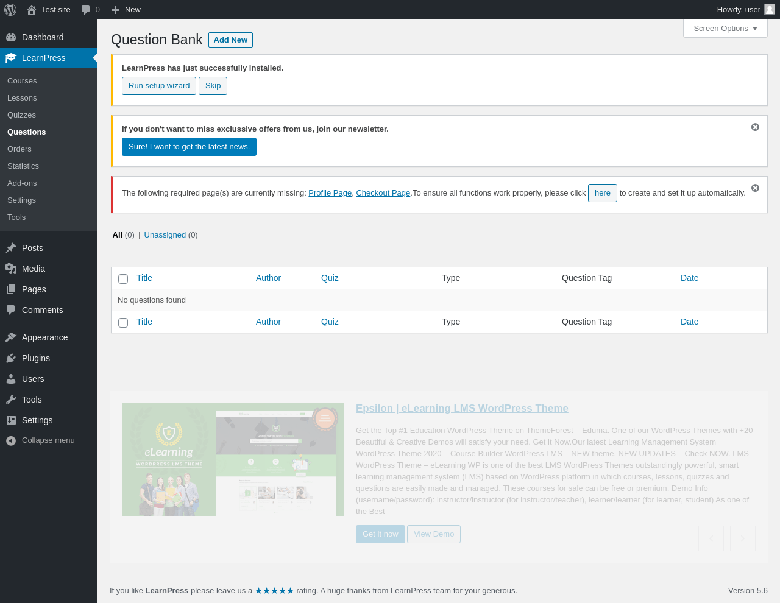780x603 pixels.
Task: Open the Orders submenu item
Action: coord(19,149)
